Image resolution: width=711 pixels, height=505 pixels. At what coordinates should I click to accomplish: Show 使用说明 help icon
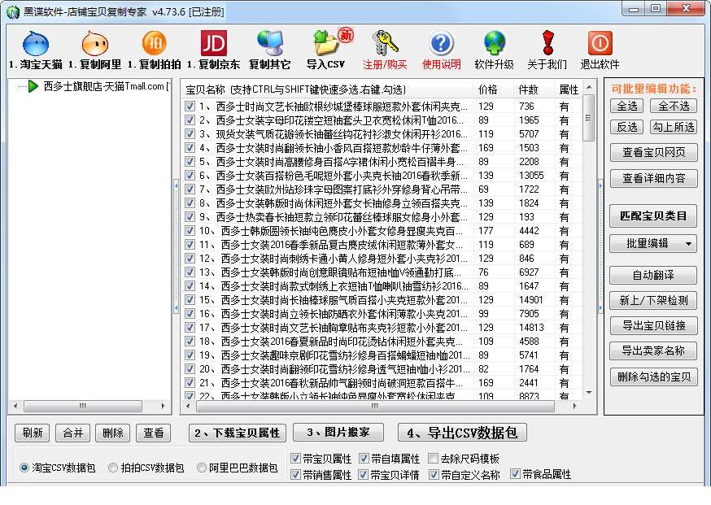coord(441,44)
